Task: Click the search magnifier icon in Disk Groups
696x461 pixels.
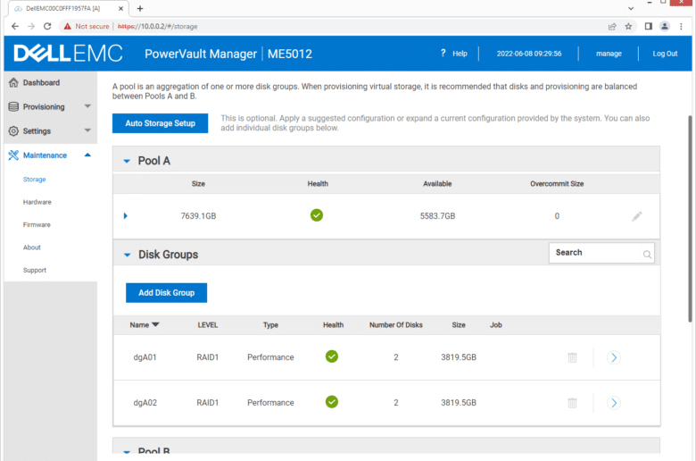Action: [x=647, y=255]
